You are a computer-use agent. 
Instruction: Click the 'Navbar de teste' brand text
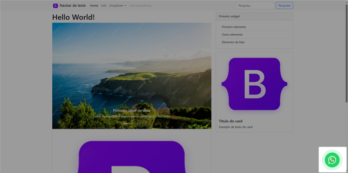[73, 5]
